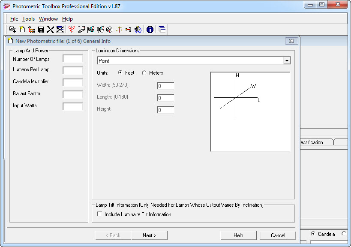Enable Include Luminaire Tilt Information checkbox

click(x=99, y=214)
